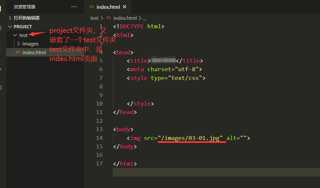Select index.html in the file tree
This screenshot has height=188, width=320.
point(45,52)
